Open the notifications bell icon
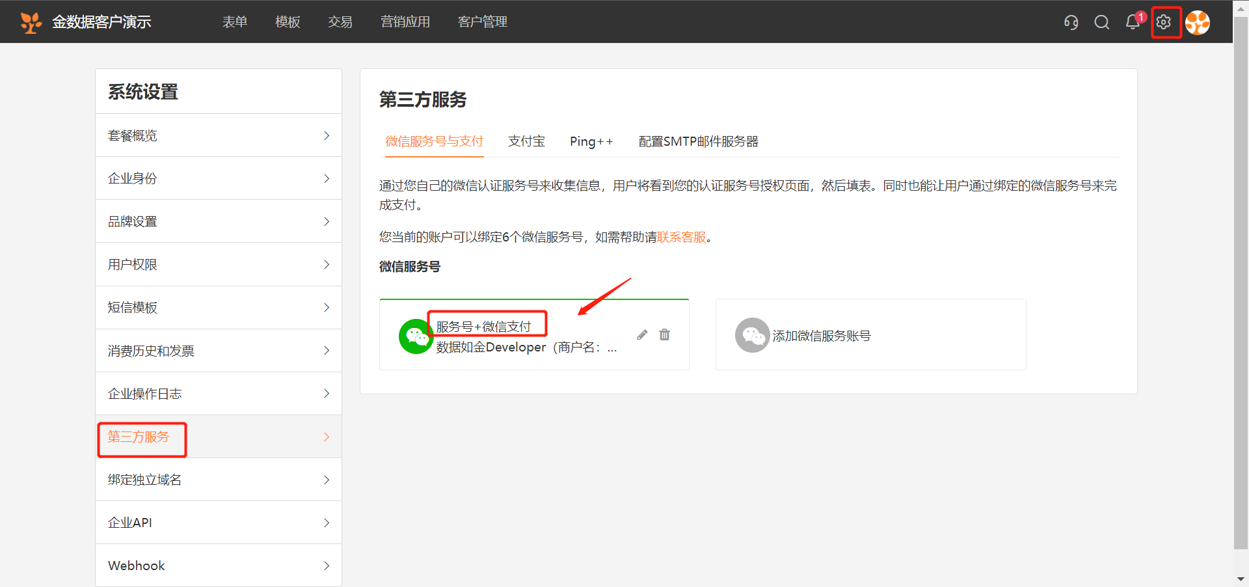 coord(1133,22)
